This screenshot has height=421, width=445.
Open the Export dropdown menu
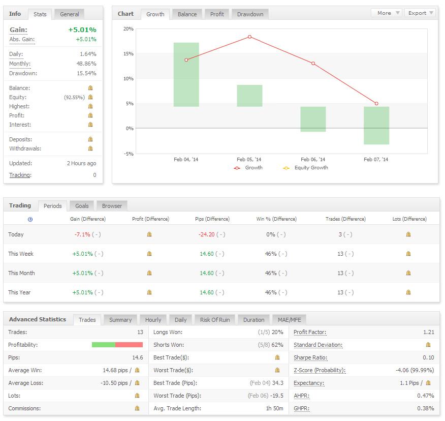[420, 13]
